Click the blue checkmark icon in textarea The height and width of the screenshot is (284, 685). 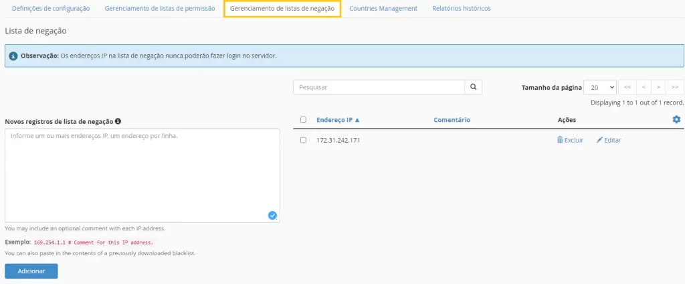click(x=272, y=215)
